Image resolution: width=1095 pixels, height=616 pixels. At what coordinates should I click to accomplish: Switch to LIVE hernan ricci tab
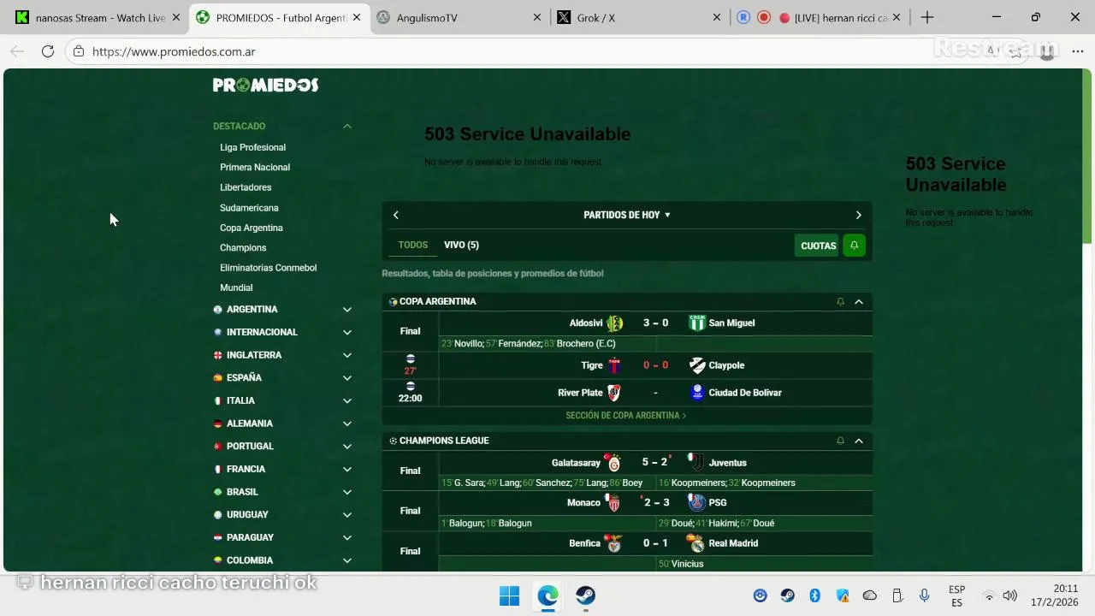coord(821,17)
